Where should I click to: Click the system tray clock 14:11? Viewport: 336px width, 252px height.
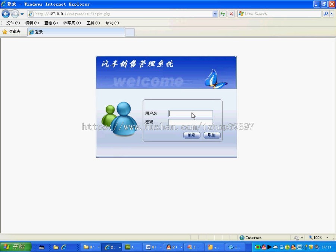[327, 247]
